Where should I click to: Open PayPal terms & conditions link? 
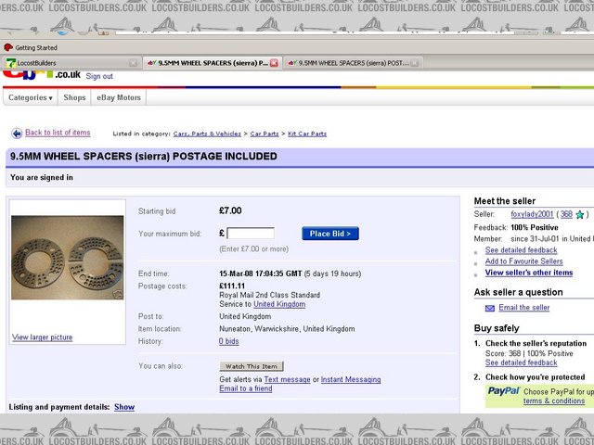554,400
